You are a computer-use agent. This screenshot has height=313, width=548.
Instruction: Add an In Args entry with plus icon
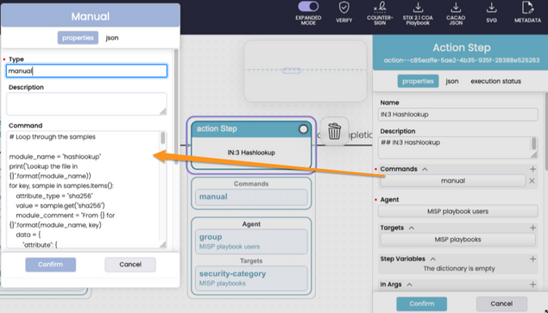tap(532, 285)
